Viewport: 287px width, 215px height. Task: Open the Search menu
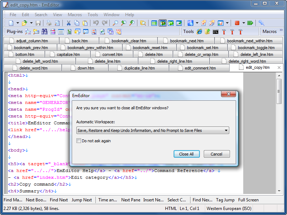[41, 15]
